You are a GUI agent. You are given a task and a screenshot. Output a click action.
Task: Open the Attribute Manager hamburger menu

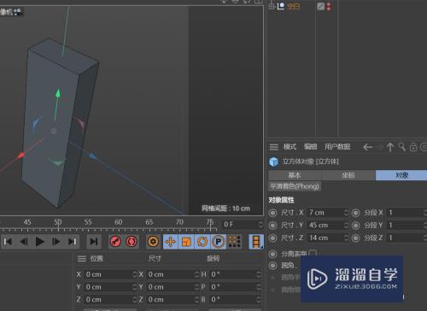(274, 147)
